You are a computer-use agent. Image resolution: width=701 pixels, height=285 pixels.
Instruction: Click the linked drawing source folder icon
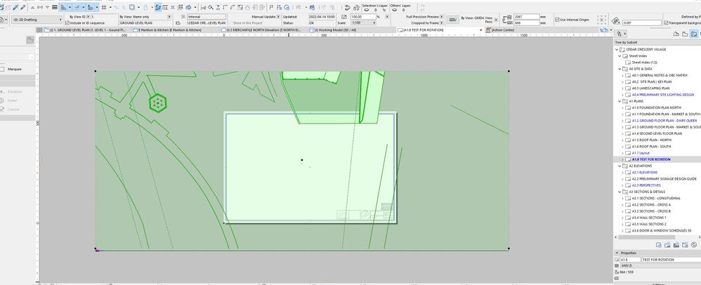pos(178,22)
